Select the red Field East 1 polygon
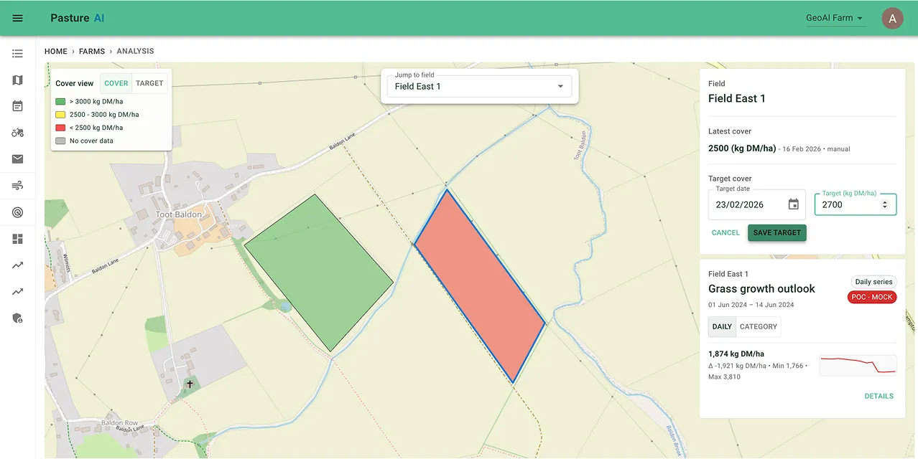 click(479, 285)
